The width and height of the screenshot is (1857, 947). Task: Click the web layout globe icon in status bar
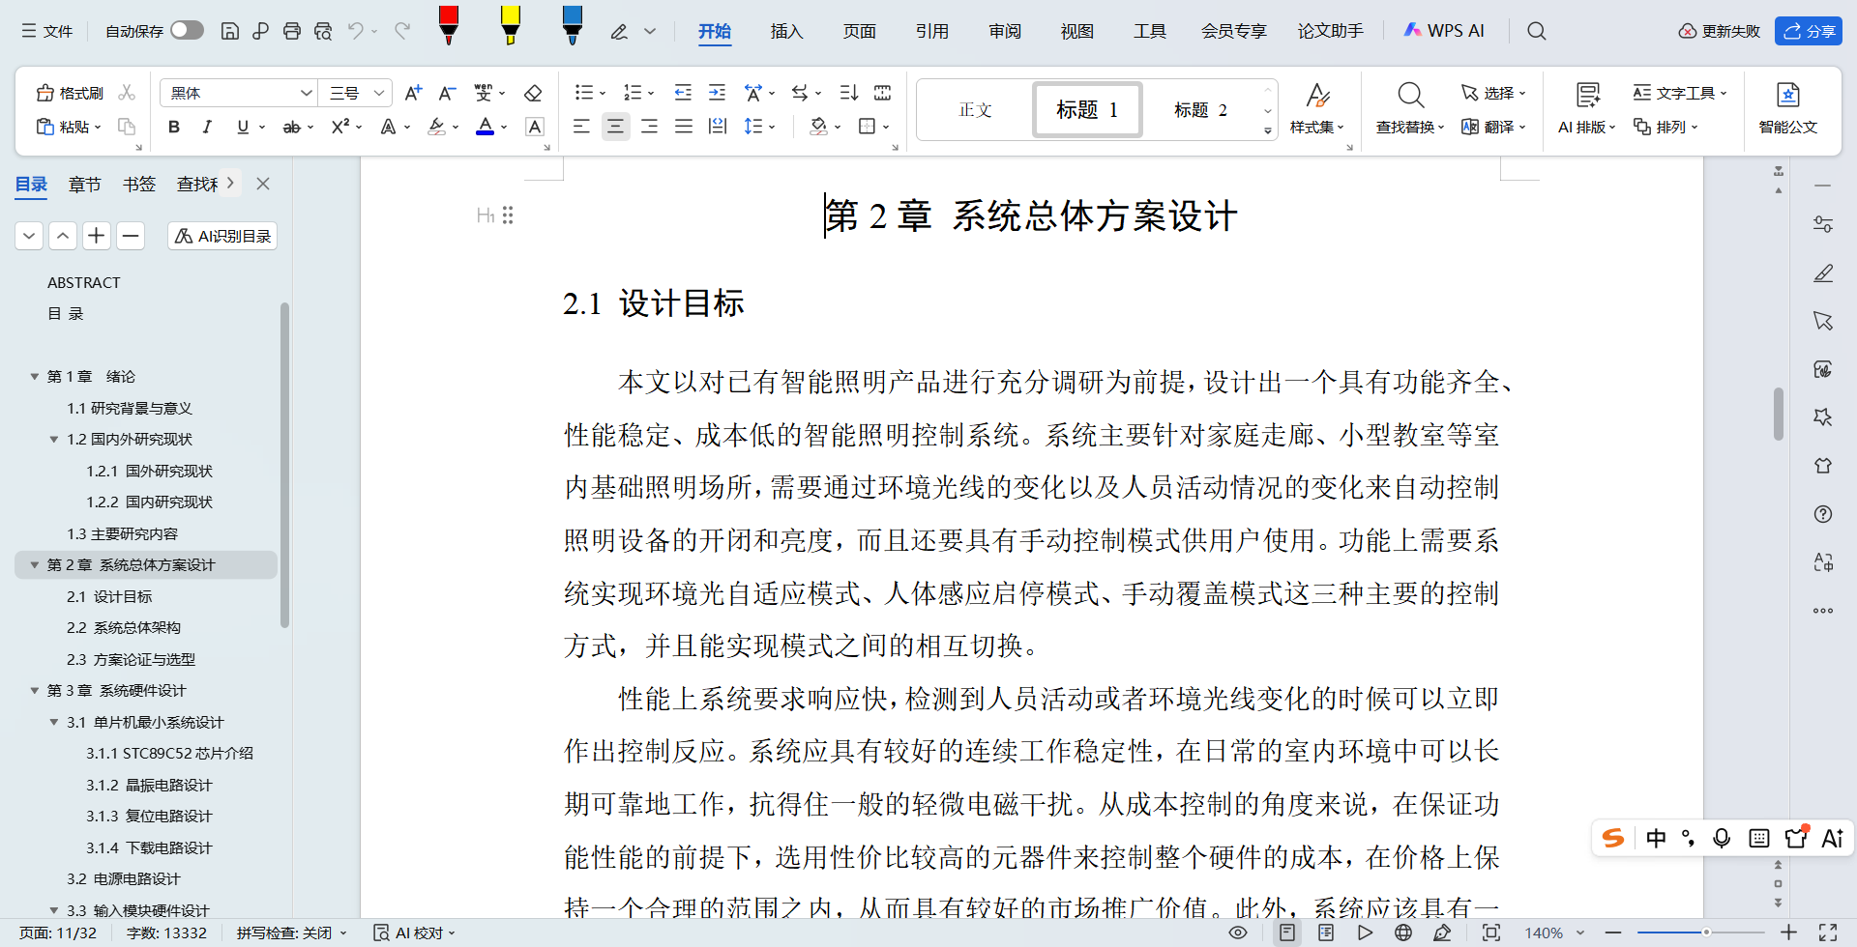pos(1403,933)
